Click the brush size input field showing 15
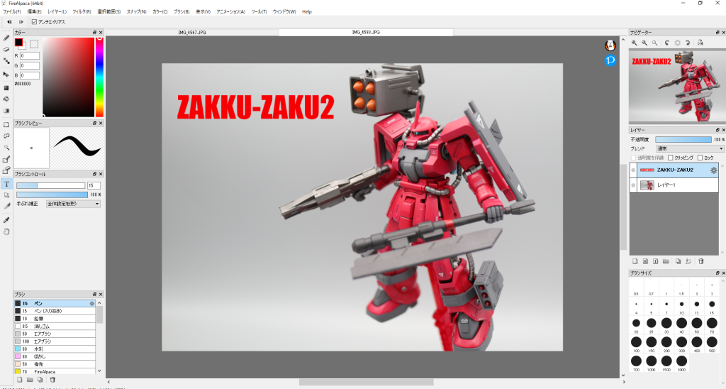This screenshot has width=726, height=389. click(x=94, y=185)
